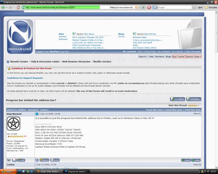Open Mozilla (Gecko) breadcrumb link
The width and height of the screenshot is (218, 174).
(102, 62)
